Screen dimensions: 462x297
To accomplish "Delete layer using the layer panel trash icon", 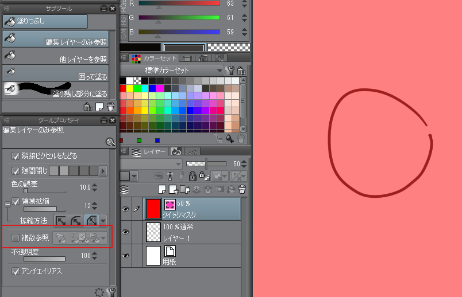I will [x=242, y=189].
